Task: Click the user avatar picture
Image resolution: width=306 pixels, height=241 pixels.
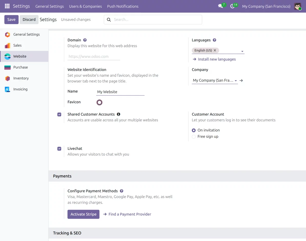Action: point(298,6)
